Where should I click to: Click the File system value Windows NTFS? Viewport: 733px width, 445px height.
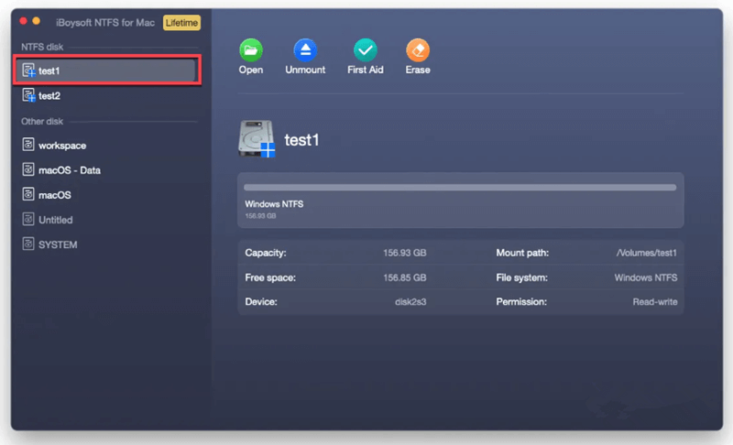(x=646, y=277)
